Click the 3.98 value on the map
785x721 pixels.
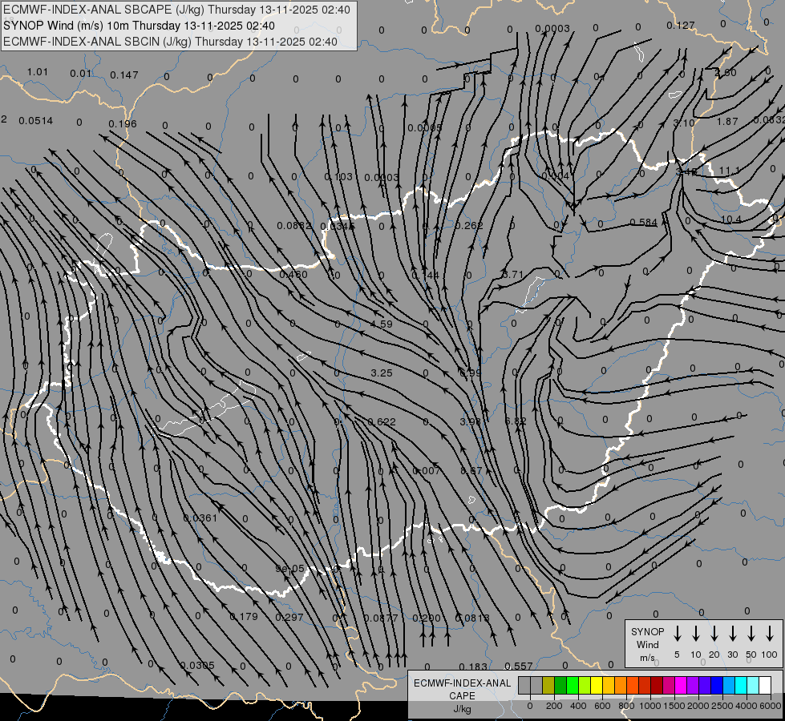pos(470,422)
